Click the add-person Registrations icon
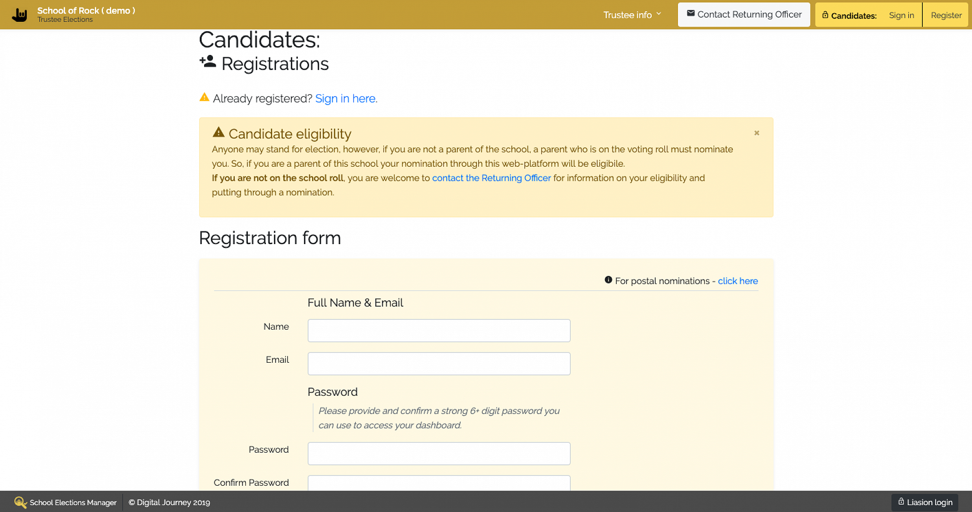Viewport: 972px width, 512px height. coord(208,62)
